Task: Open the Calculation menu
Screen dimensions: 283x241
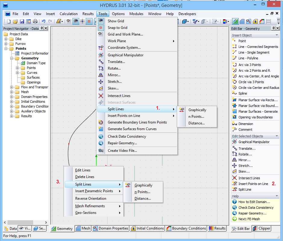Action: (69, 14)
